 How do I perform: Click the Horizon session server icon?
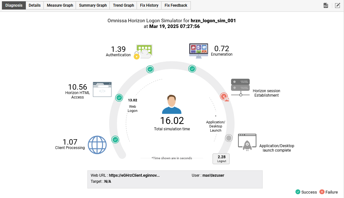tap(240, 87)
